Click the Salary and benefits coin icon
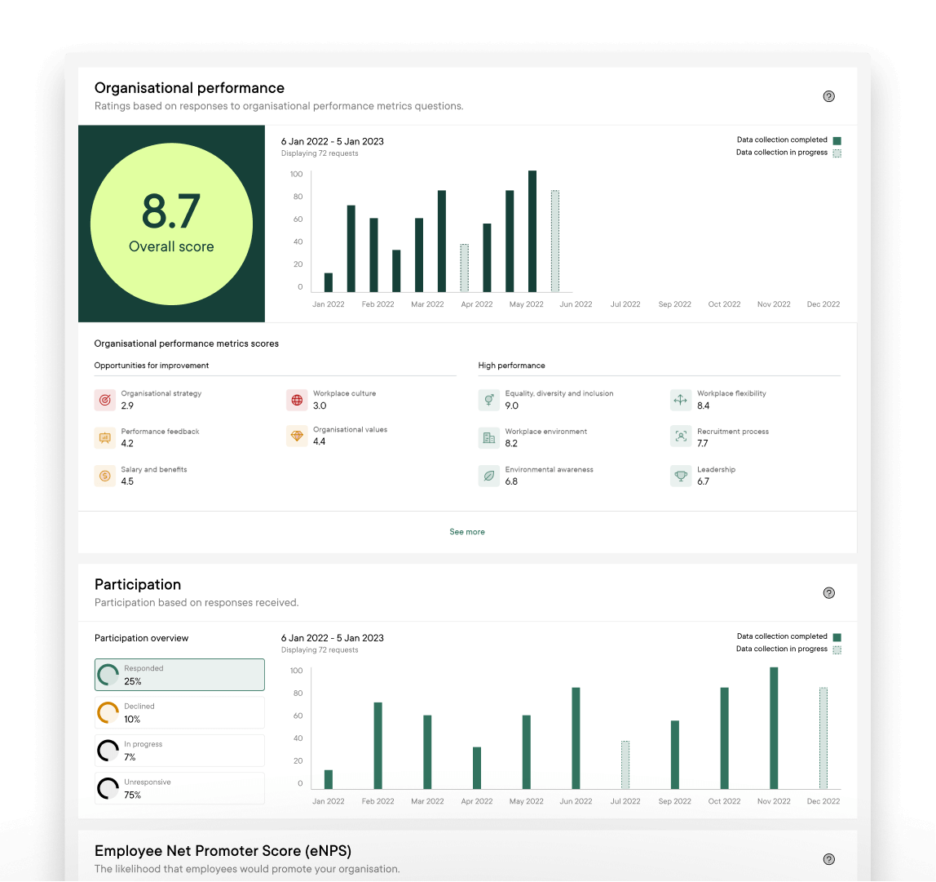Screen dimensions: 936x882 [x=104, y=476]
